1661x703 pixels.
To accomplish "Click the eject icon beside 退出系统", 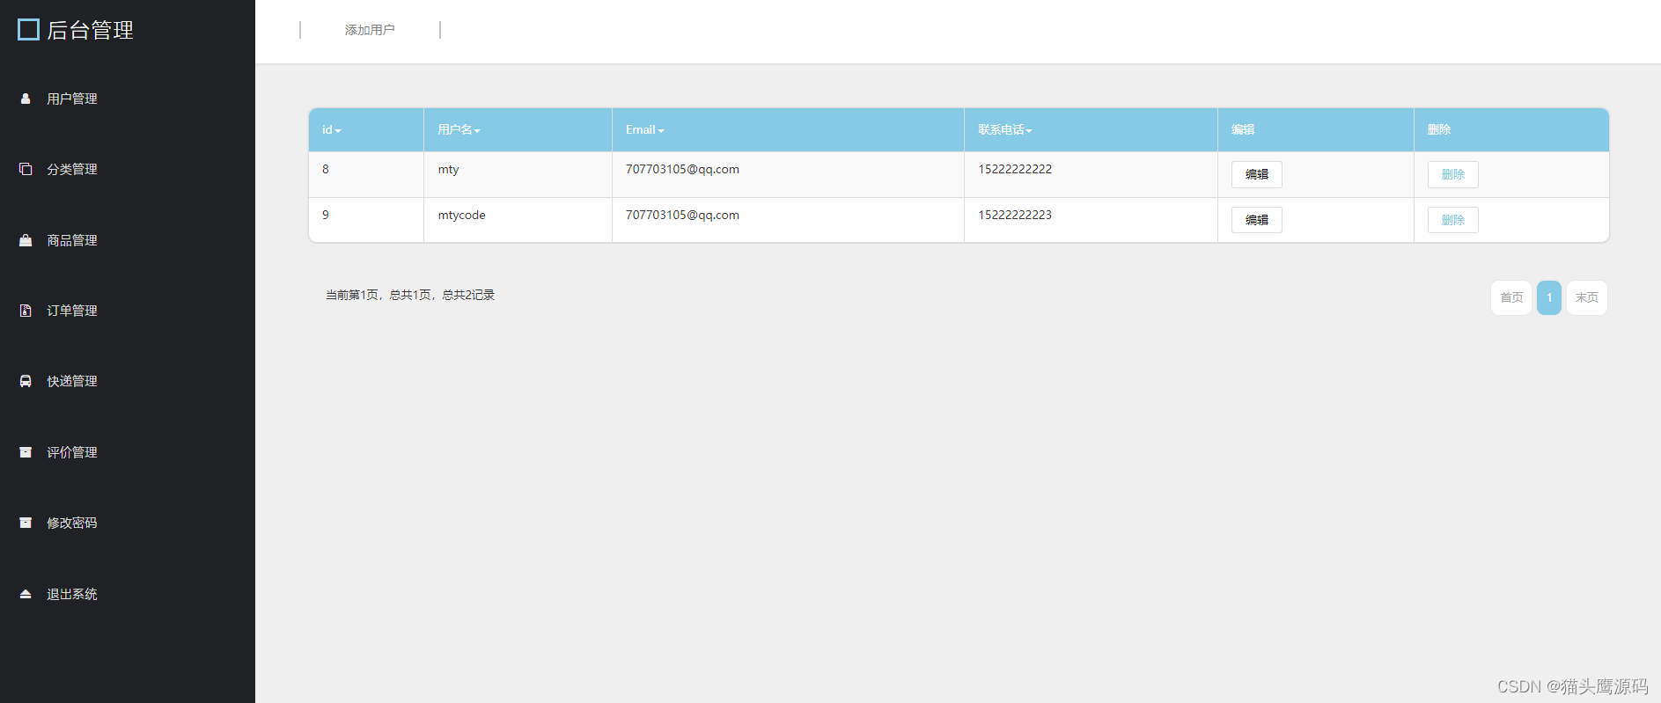I will [26, 594].
